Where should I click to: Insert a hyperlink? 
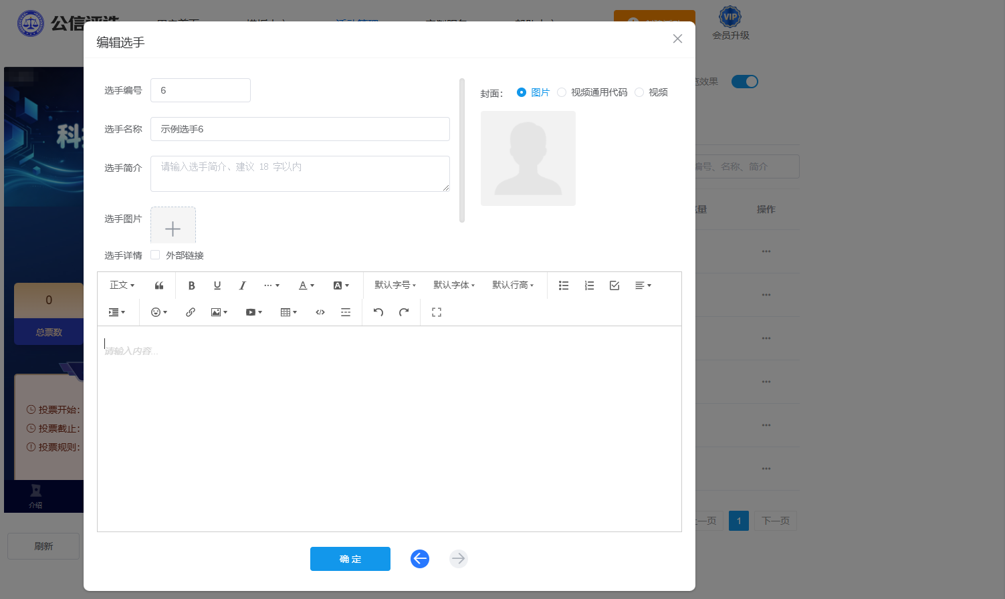191,312
